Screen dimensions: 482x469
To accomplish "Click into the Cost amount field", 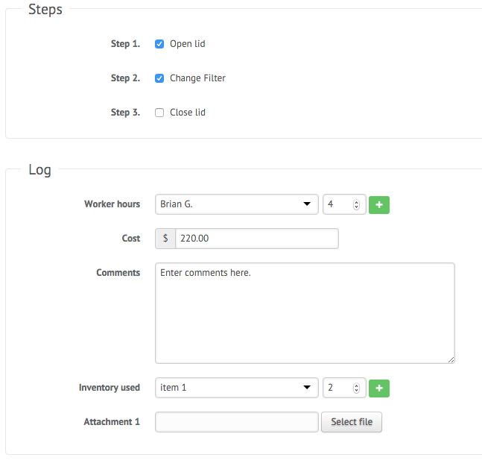I will point(257,239).
